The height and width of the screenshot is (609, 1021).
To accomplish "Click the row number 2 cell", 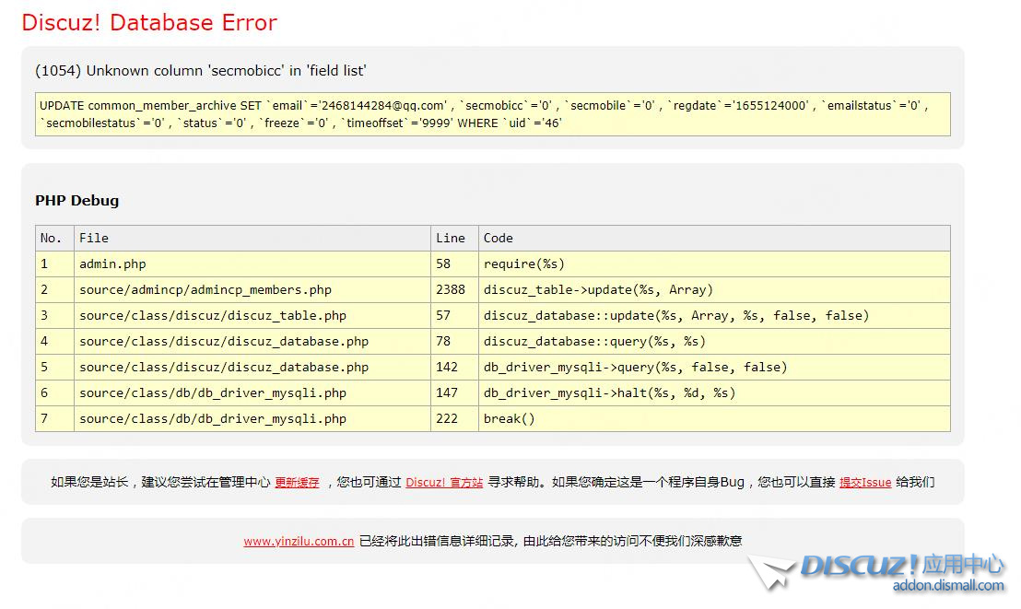I will pyautogui.click(x=54, y=290).
